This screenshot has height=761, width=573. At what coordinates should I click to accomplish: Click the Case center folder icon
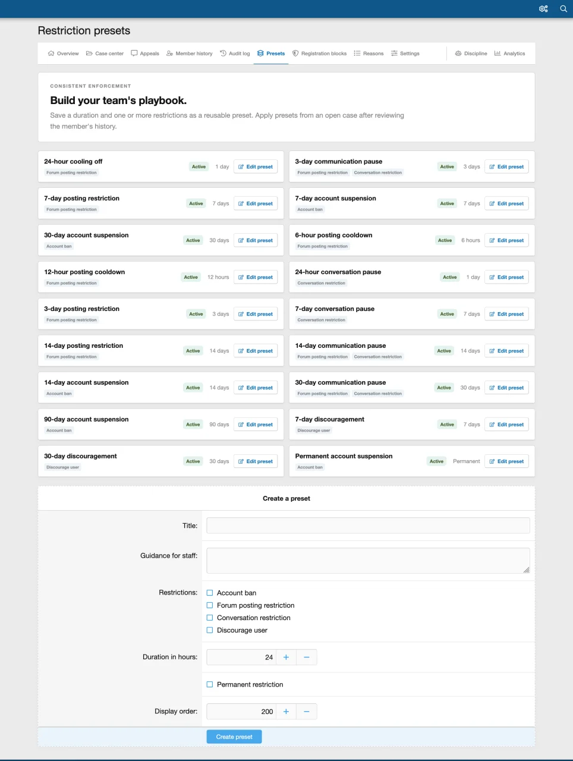click(89, 54)
